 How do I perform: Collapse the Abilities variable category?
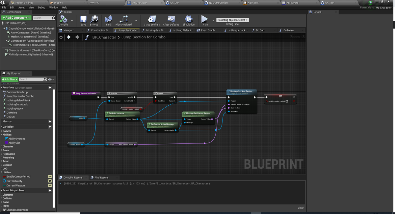(2, 135)
